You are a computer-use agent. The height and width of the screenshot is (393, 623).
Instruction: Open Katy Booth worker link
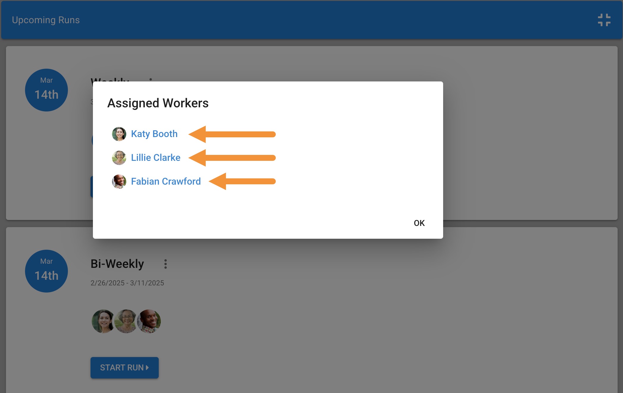pos(154,134)
